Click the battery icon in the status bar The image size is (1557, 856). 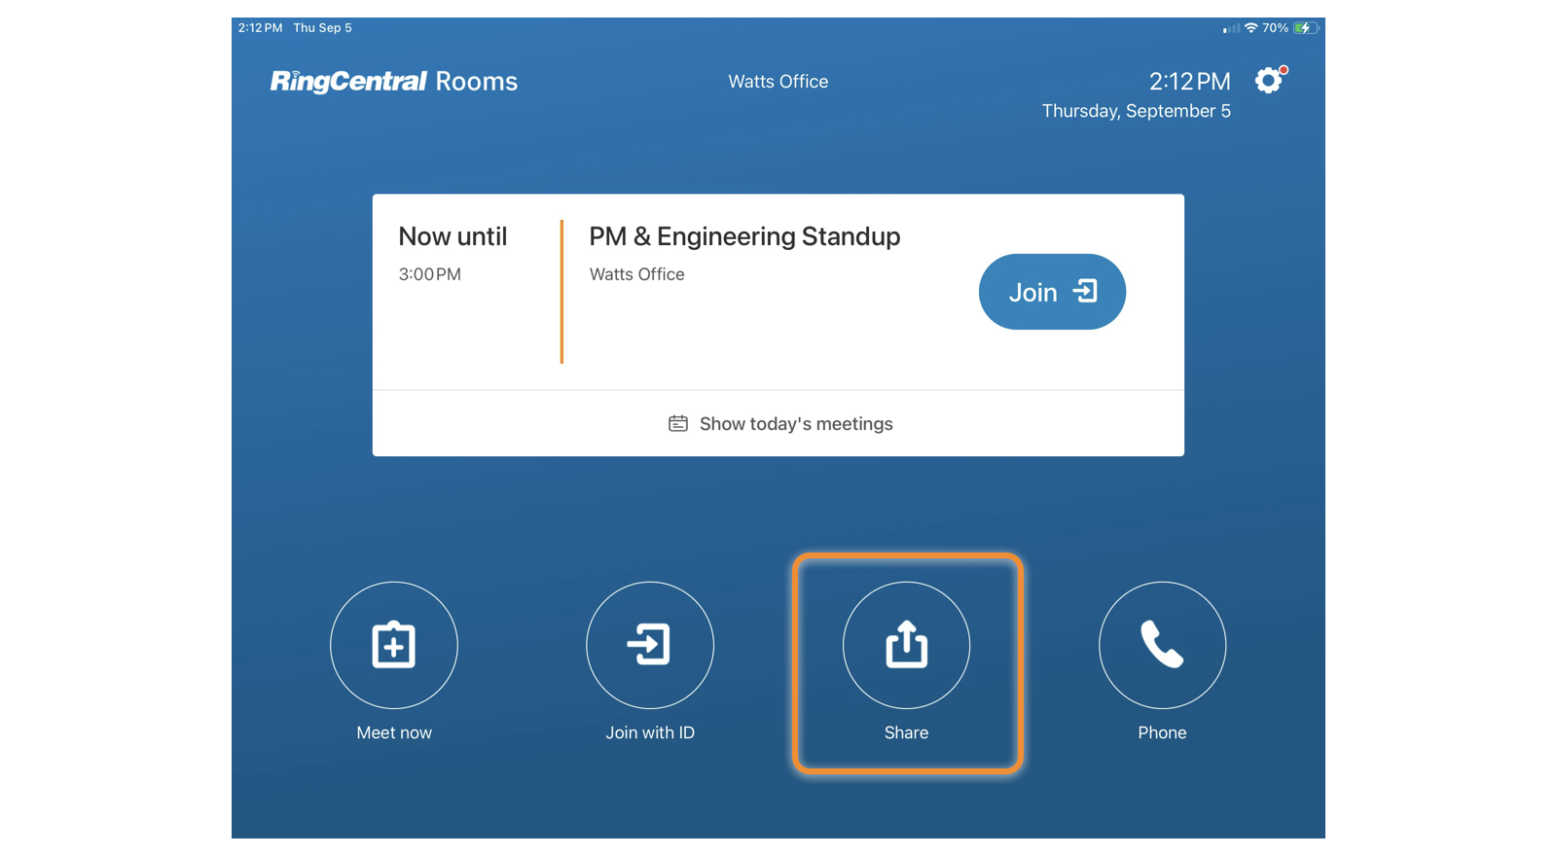tap(1305, 28)
